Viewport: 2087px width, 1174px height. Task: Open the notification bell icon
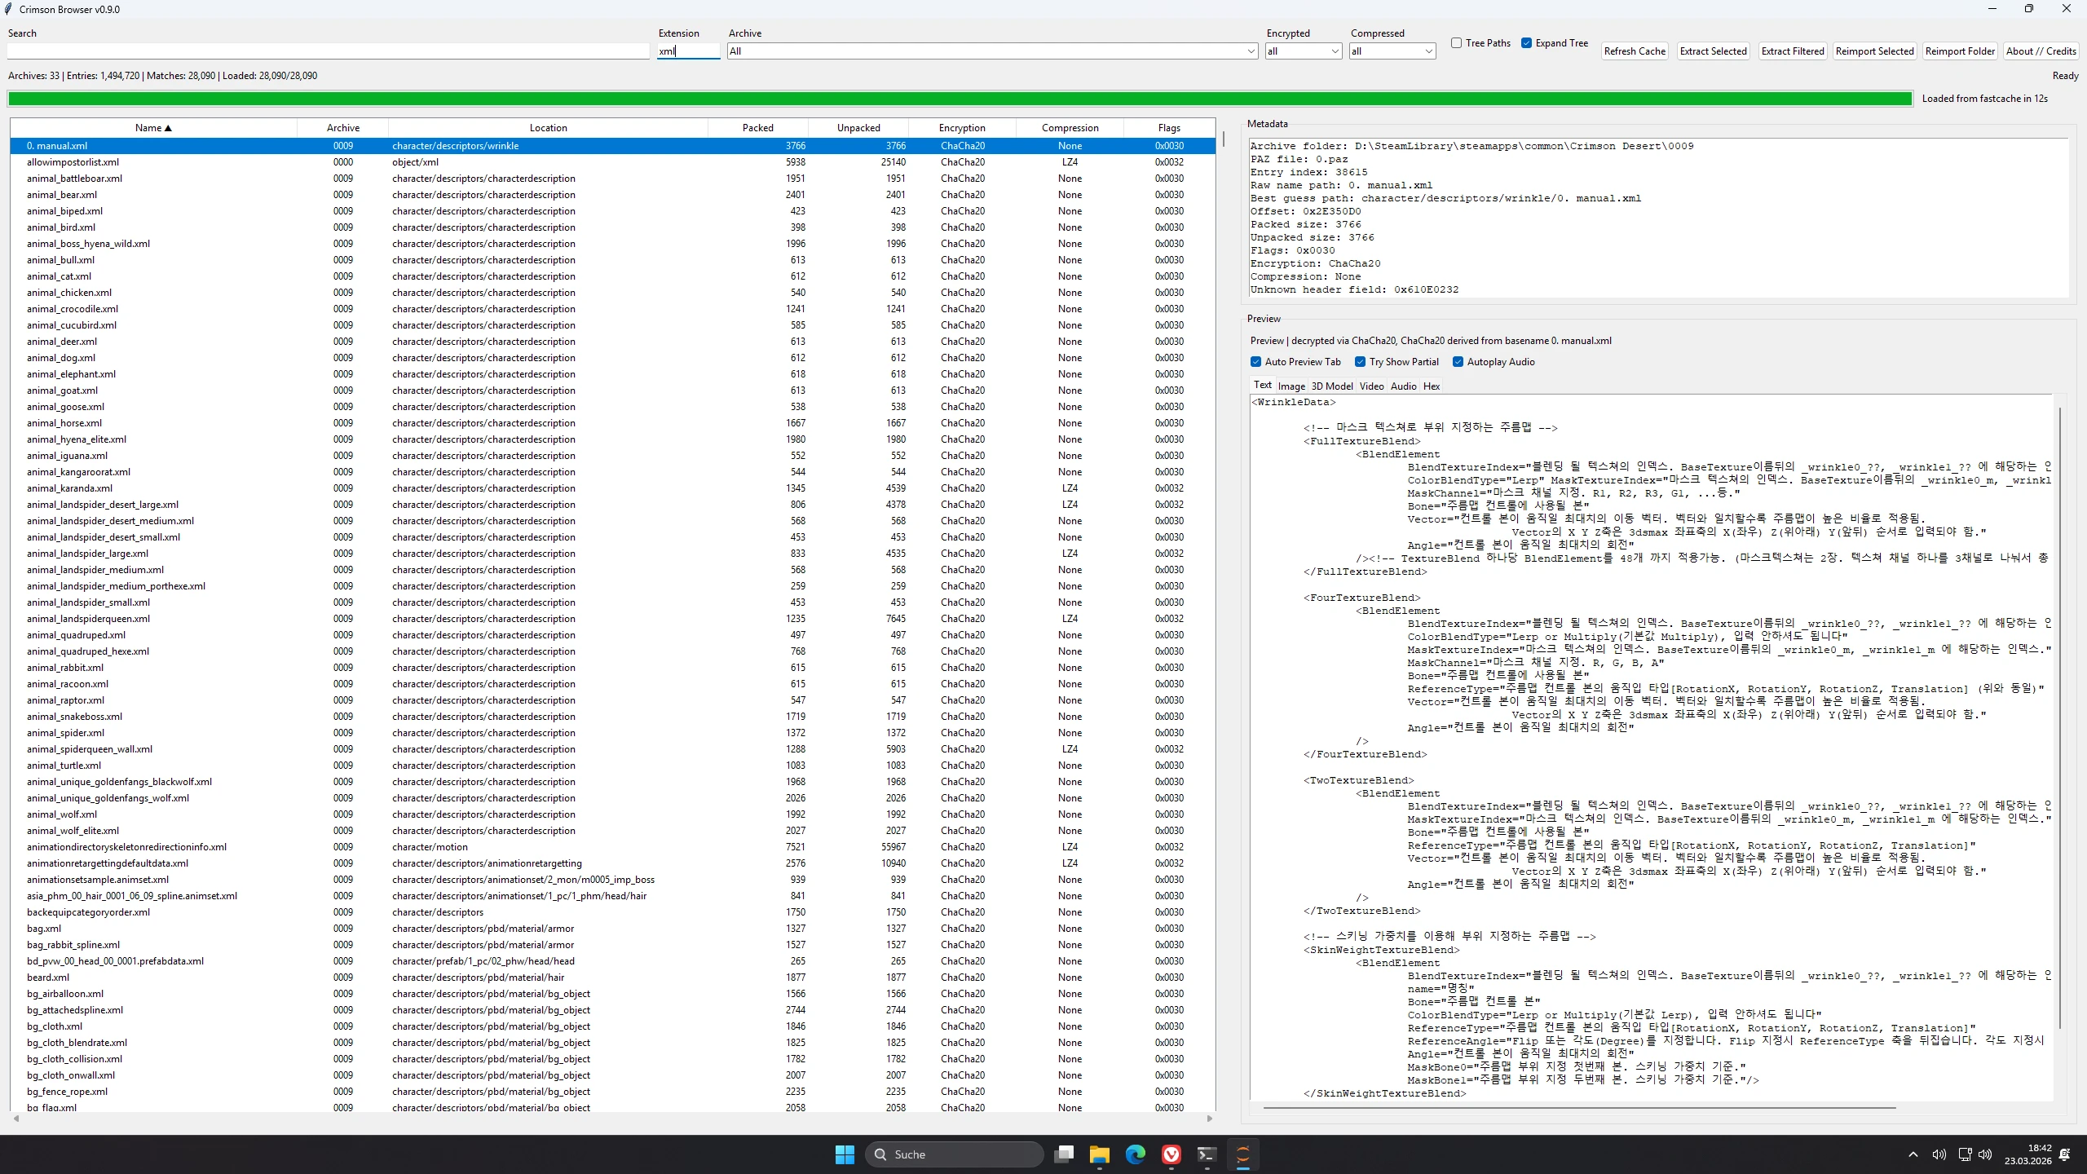(x=2065, y=1154)
